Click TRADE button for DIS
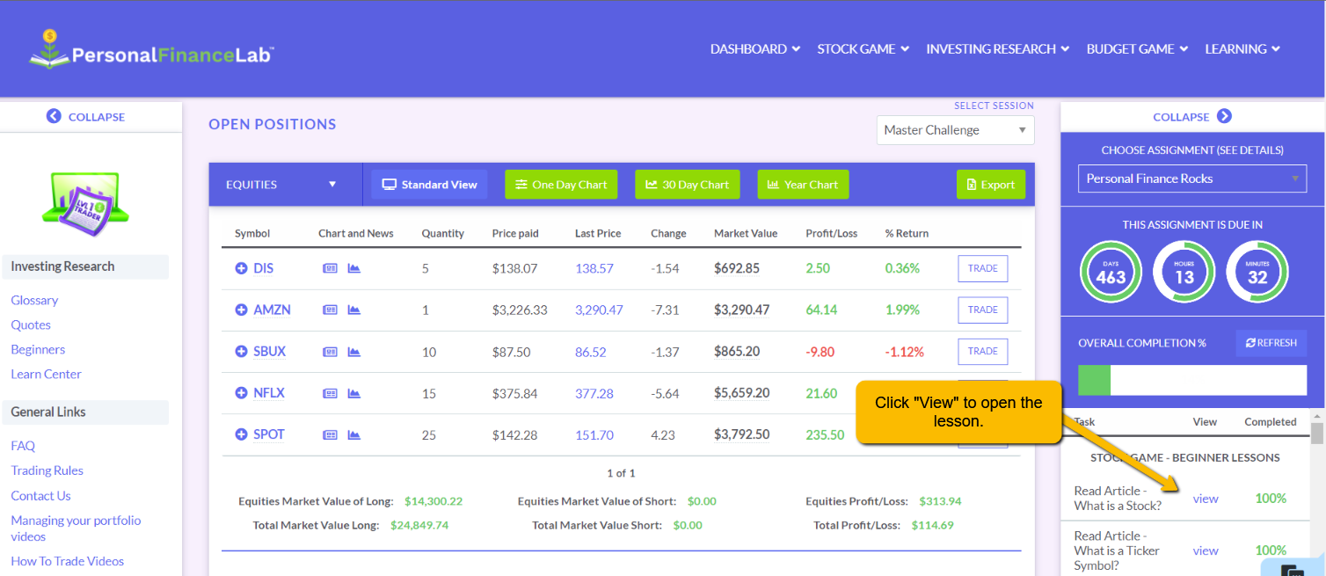This screenshot has height=576, width=1326. point(983,268)
